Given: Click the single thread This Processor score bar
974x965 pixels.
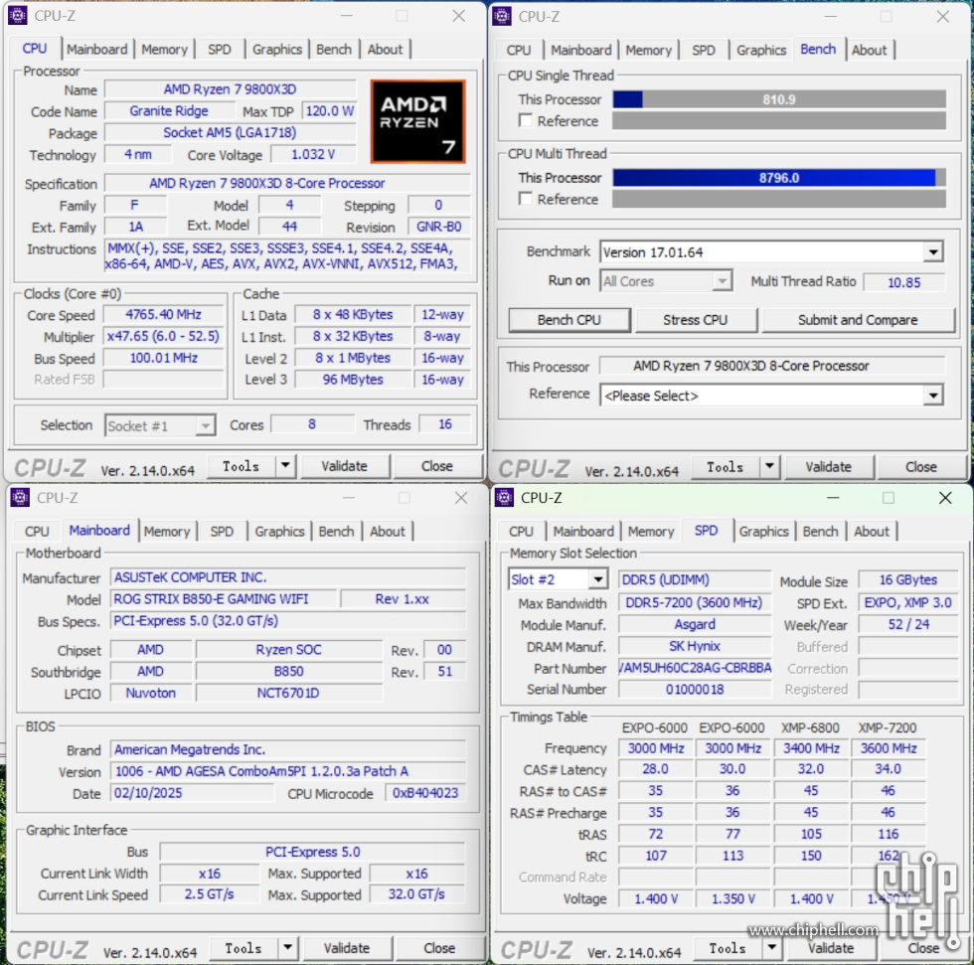Looking at the screenshot, I should coord(779,99).
